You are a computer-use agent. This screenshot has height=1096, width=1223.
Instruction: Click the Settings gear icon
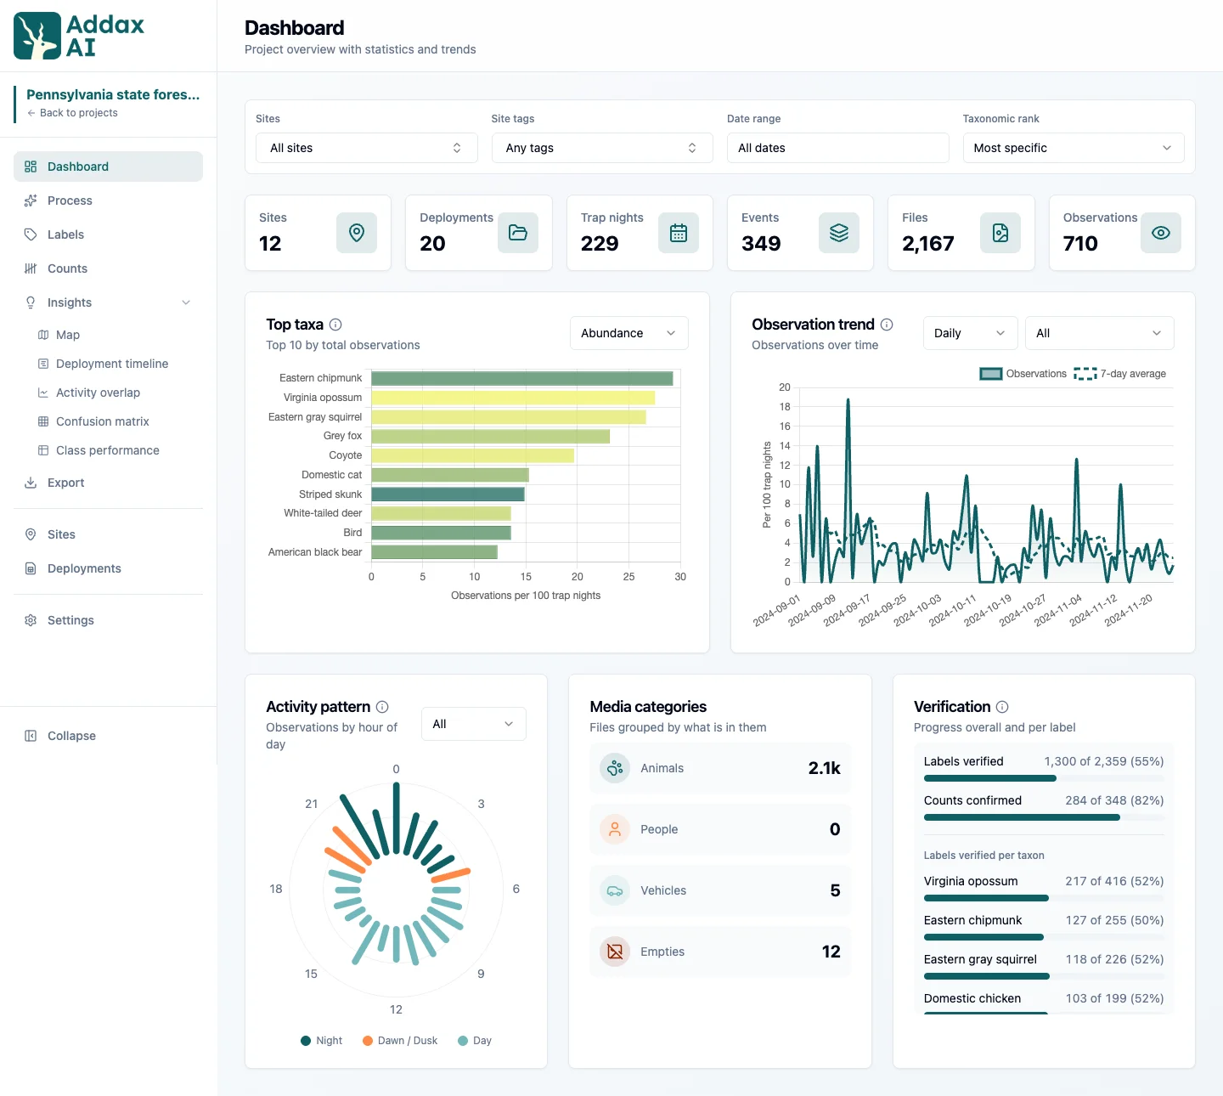(31, 620)
